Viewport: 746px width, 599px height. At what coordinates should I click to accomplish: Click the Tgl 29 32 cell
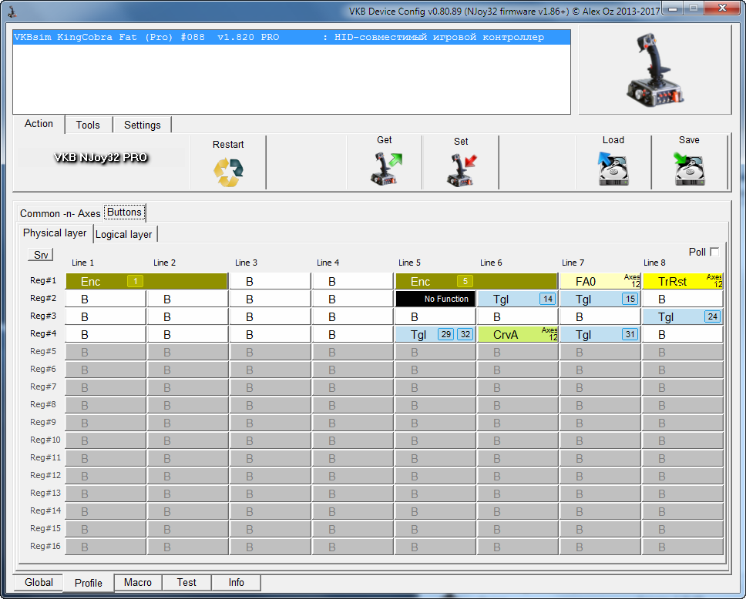(435, 335)
